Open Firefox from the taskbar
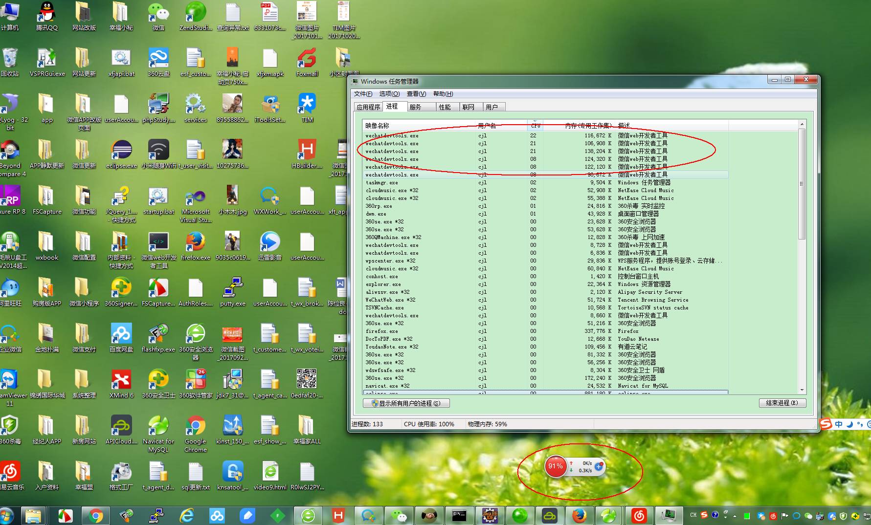The height and width of the screenshot is (525, 871). point(580,516)
